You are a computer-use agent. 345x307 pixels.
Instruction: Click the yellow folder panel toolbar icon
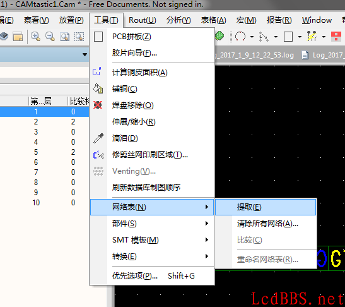(18, 37)
